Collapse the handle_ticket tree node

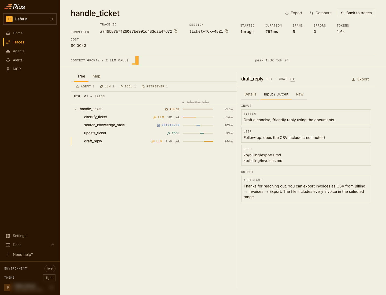click(x=76, y=109)
